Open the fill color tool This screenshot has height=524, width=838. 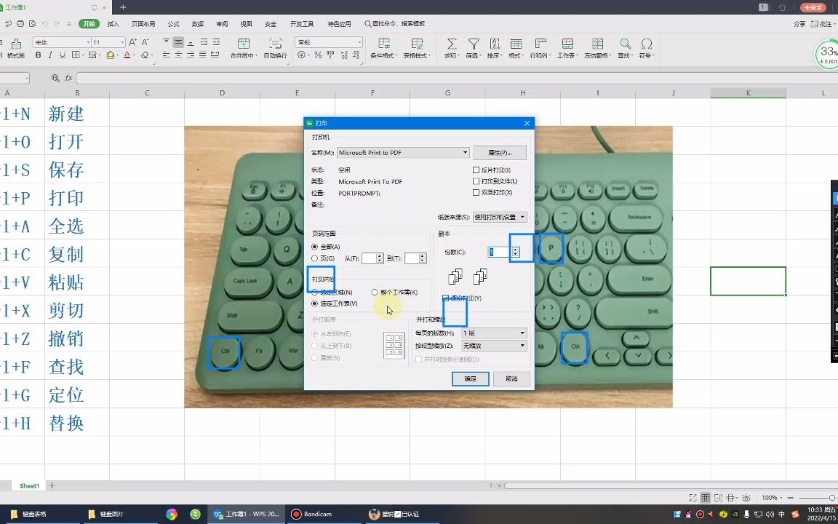(111, 55)
